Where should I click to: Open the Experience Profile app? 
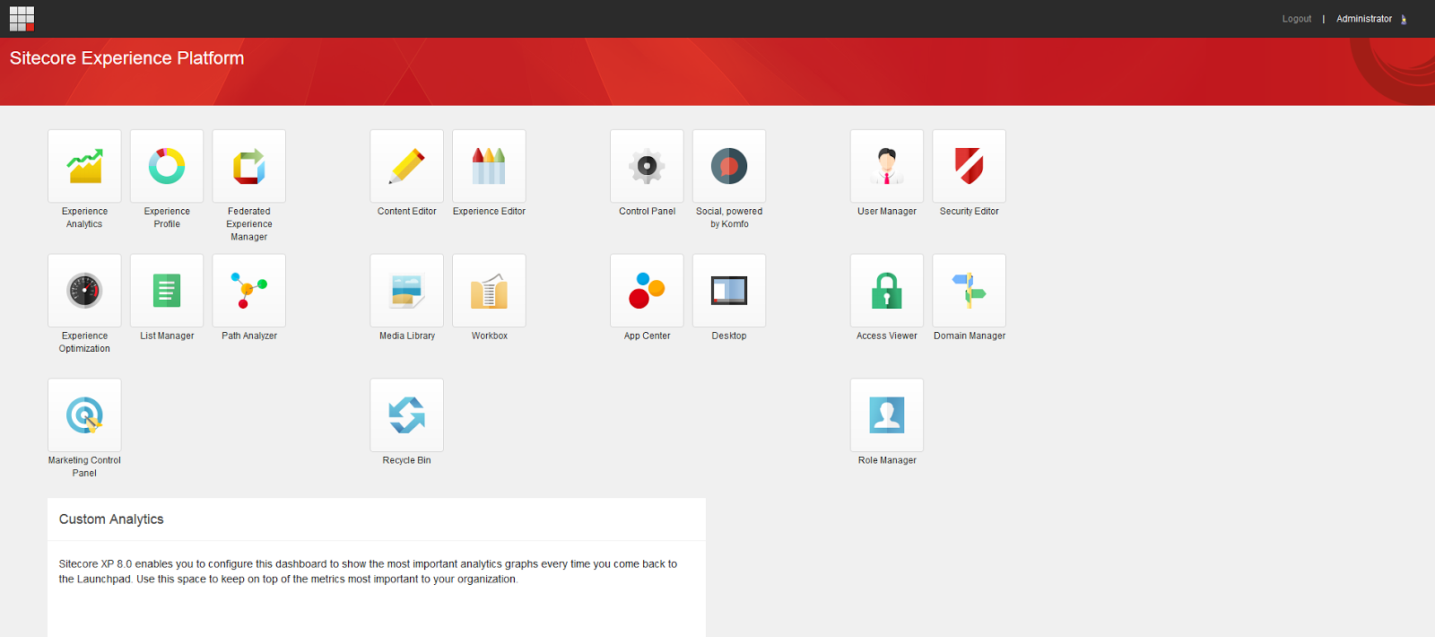tap(167, 166)
